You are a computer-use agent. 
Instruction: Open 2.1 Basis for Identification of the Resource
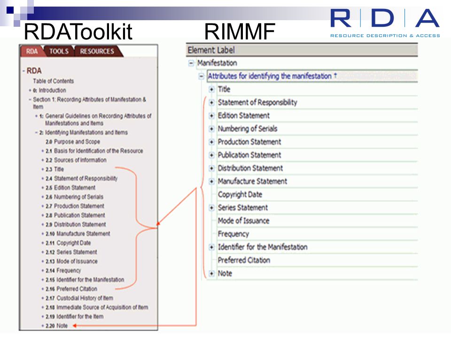[94, 151]
